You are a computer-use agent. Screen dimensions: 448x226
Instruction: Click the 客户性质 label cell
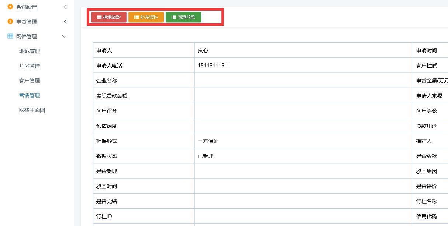[431, 65]
